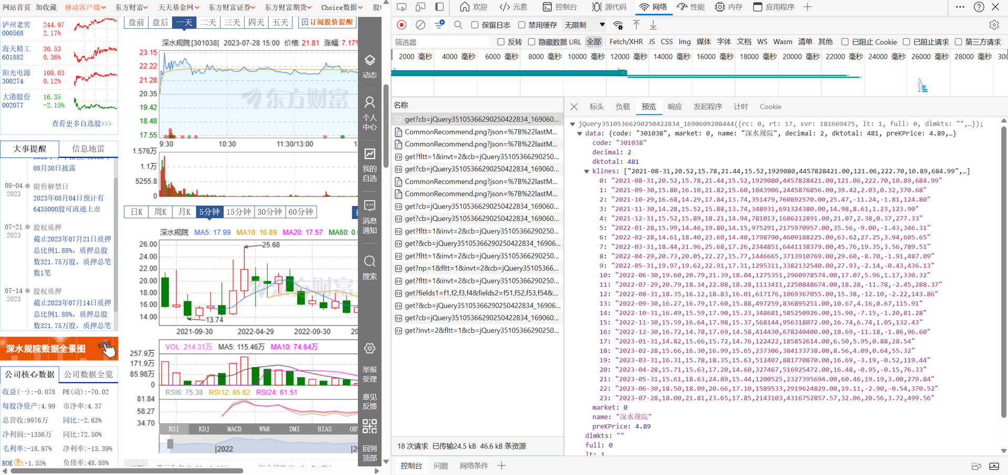Click the red record network log button
Screen dimensions: 1008x475
402,25
